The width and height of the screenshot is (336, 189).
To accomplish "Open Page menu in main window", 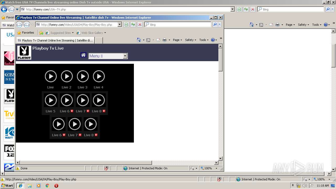I will click(x=290, y=25).
